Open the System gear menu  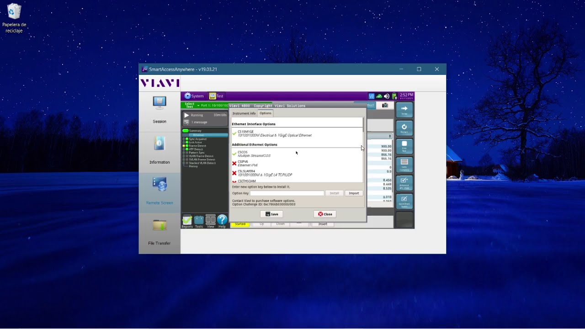pyautogui.click(x=194, y=96)
